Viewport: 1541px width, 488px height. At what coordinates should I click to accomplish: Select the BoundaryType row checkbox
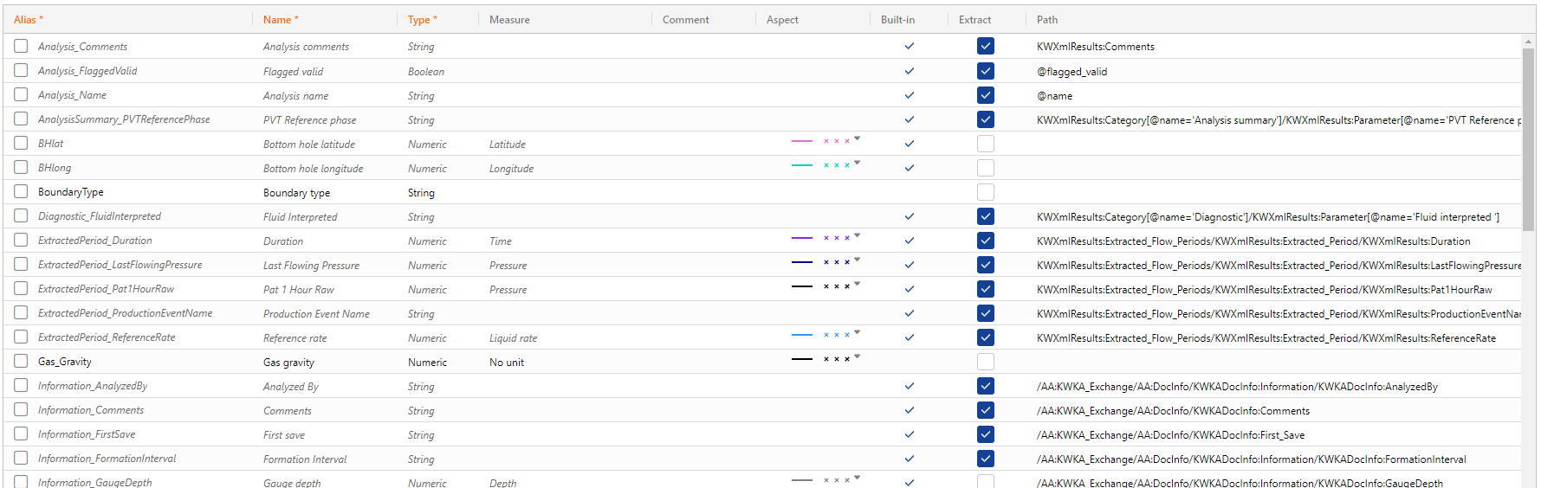21,191
